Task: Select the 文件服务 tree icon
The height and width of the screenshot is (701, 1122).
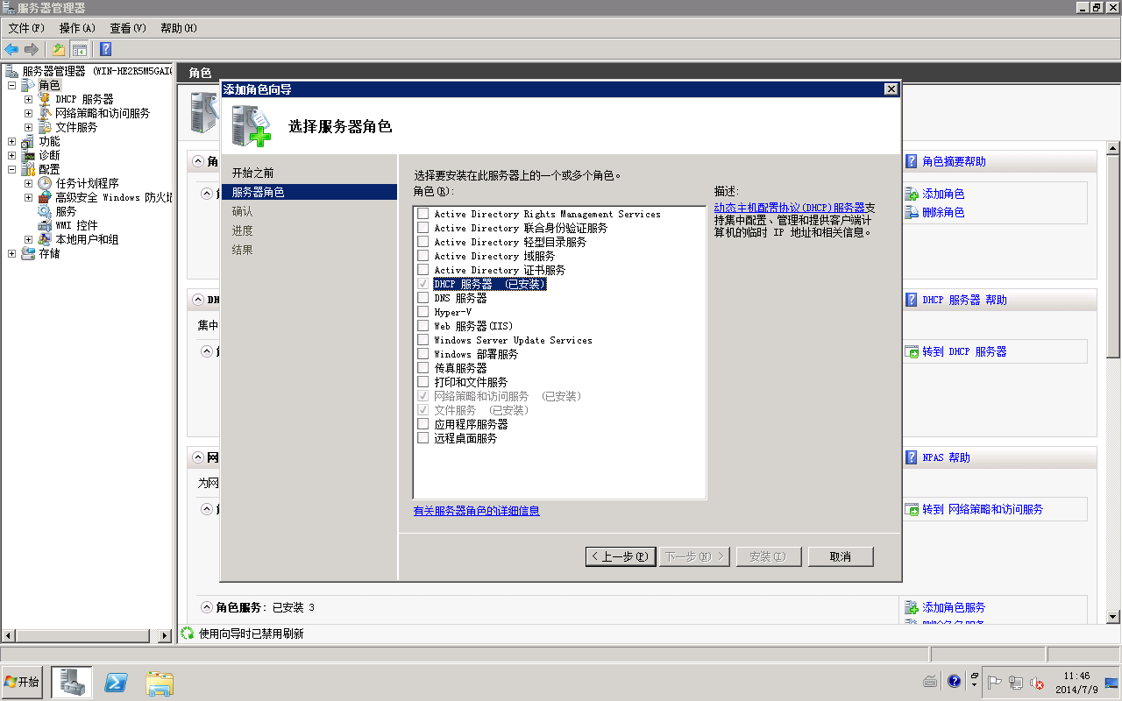Action: 46,127
